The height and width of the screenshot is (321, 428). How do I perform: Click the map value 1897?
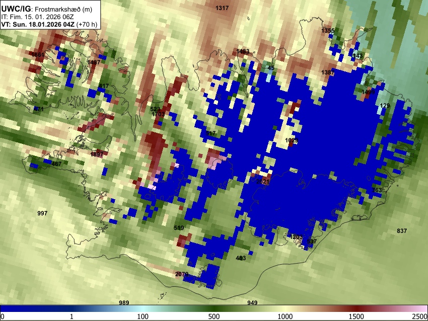point(97,154)
